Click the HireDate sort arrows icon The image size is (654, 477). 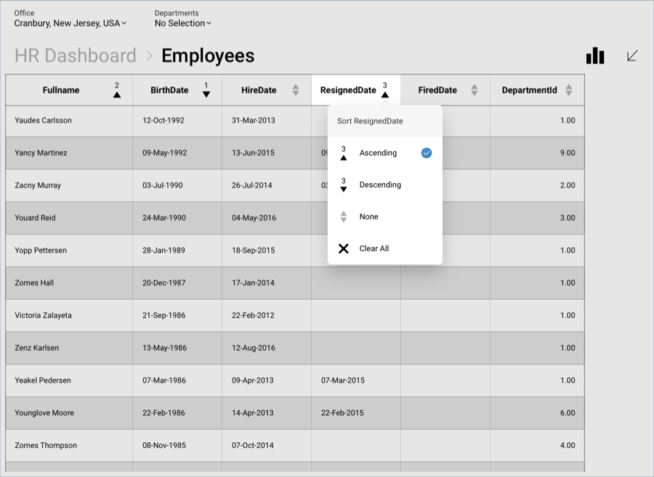295,90
